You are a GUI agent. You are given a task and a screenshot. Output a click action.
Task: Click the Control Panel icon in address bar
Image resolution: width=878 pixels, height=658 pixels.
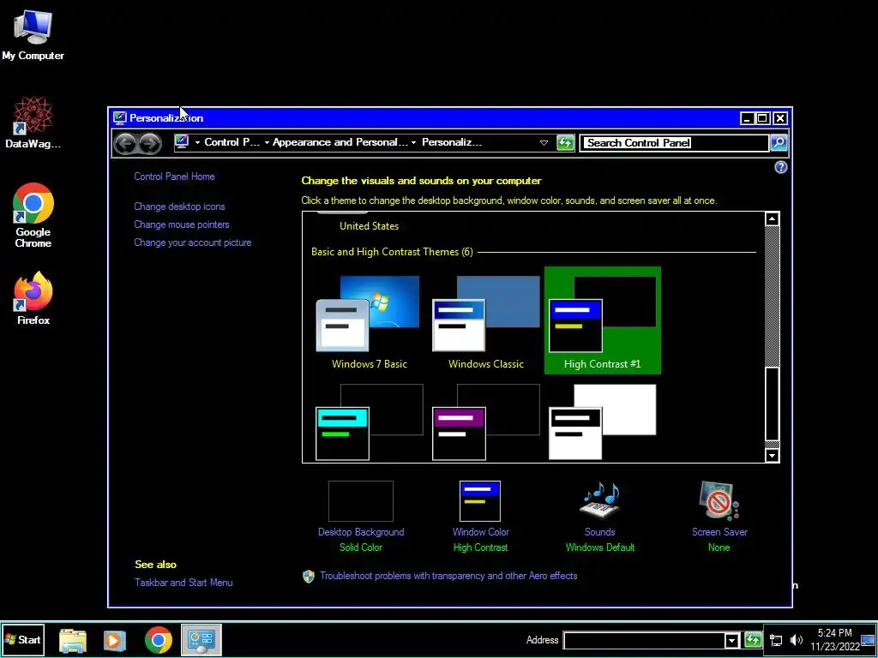pos(181,142)
